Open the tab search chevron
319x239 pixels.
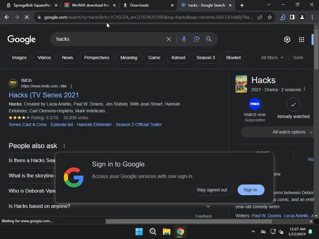(269, 4)
